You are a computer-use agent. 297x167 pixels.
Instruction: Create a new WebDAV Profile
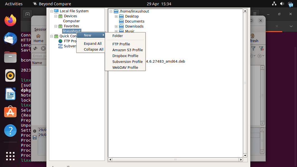(125, 67)
